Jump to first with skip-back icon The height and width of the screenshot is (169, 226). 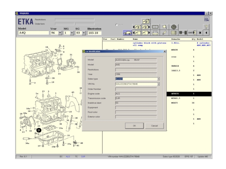(200, 33)
